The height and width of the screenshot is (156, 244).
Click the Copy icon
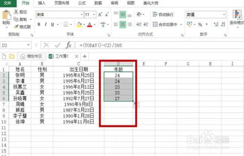pos(16,19)
